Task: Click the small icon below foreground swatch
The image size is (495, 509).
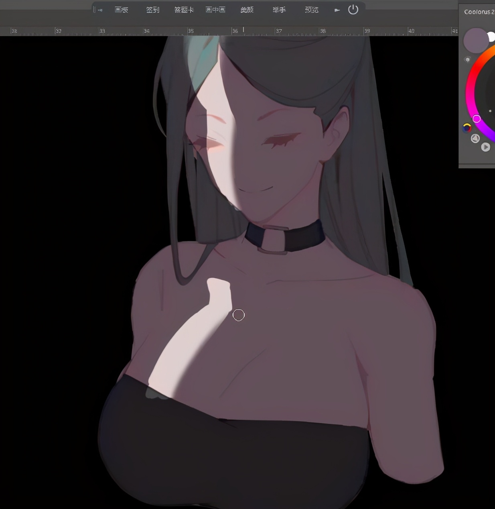Action: click(x=467, y=60)
